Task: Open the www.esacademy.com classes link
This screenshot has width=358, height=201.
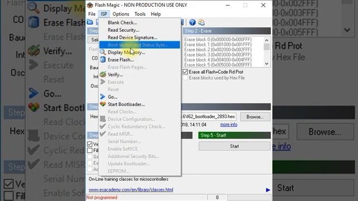Action: click(x=131, y=190)
